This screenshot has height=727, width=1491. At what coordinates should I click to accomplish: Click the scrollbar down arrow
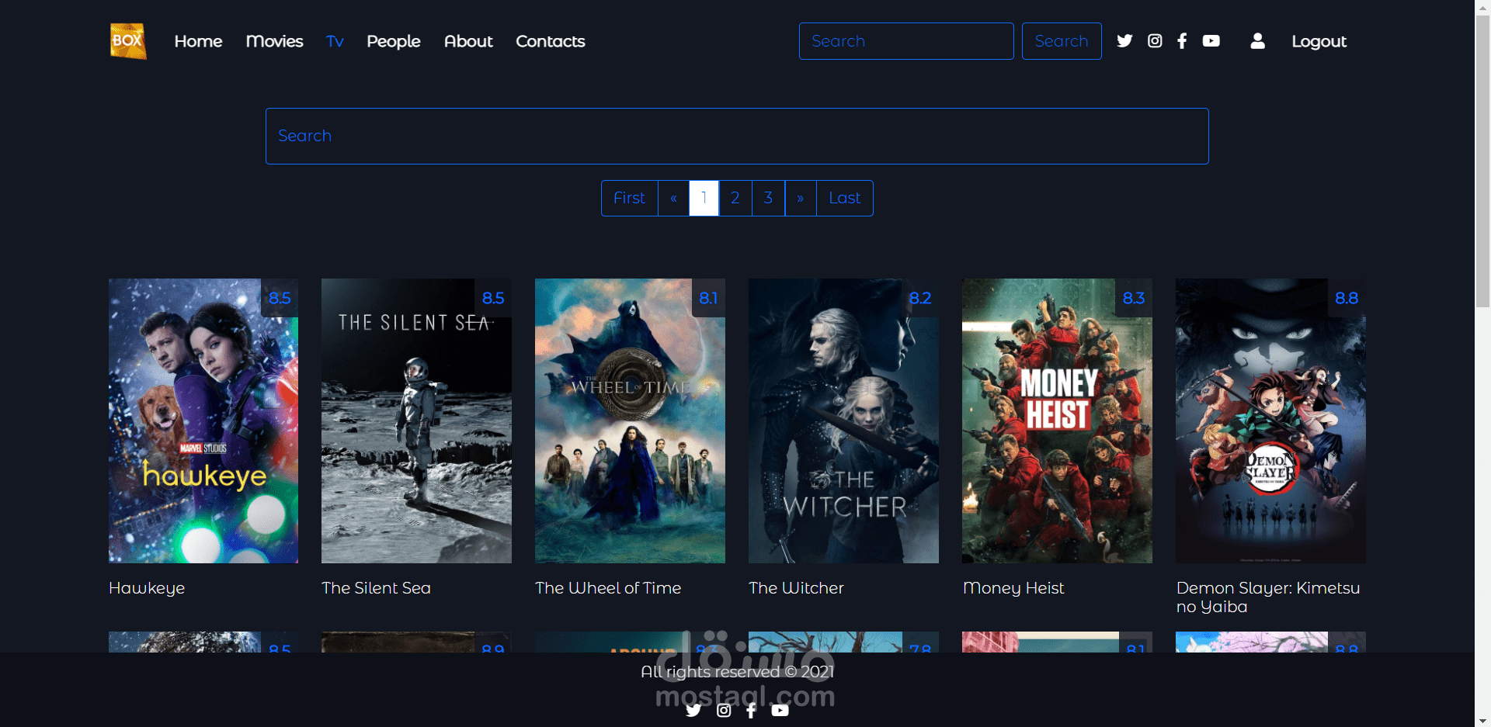pyautogui.click(x=1482, y=720)
